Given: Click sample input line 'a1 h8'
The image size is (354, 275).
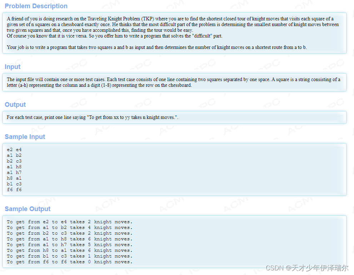Looking at the screenshot, I should click(x=14, y=167).
